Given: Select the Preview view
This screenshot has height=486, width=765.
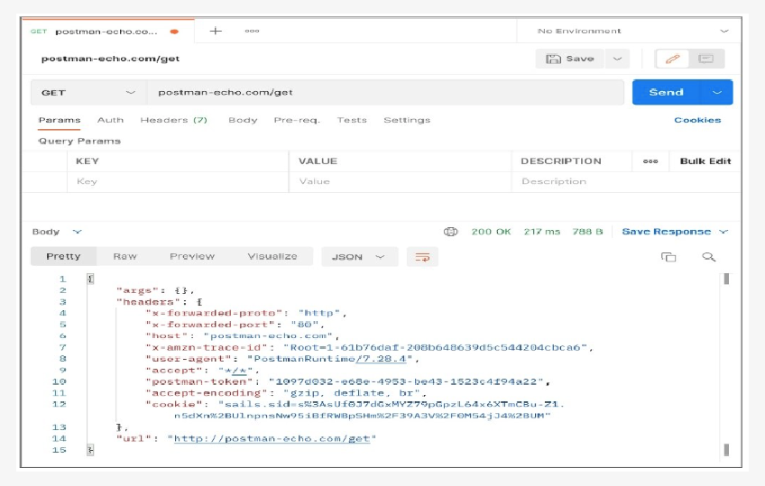Looking at the screenshot, I should (x=192, y=256).
